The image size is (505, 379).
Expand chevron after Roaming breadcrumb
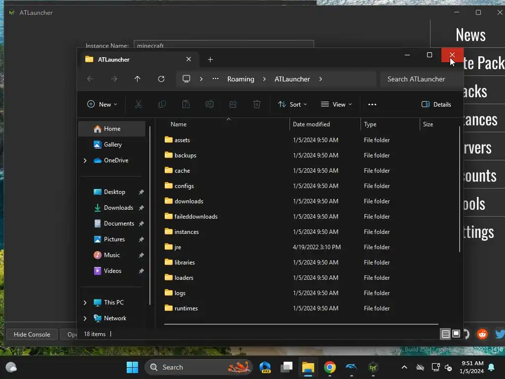pos(264,79)
